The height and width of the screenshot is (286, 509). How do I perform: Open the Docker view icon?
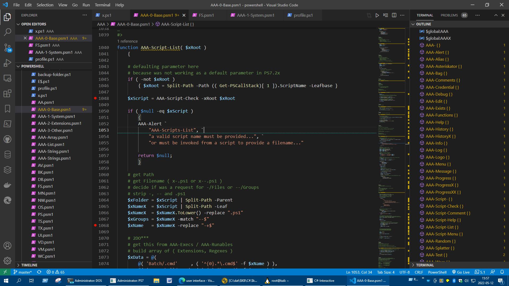(7, 185)
